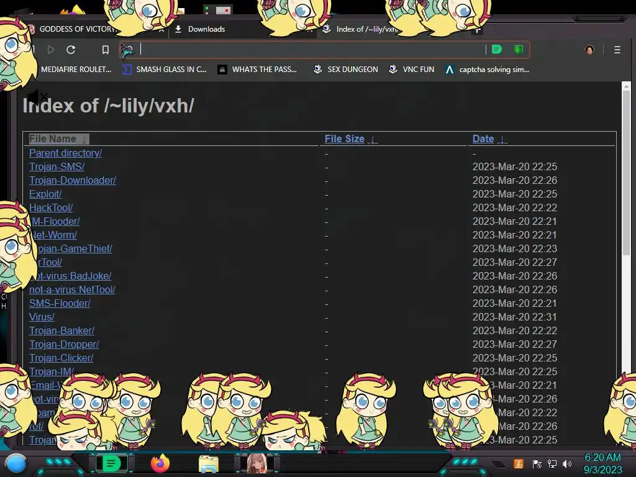The width and height of the screenshot is (636, 477).
Task: Click date 2023-Mar-20 22:23 in listing
Action: pos(515,248)
